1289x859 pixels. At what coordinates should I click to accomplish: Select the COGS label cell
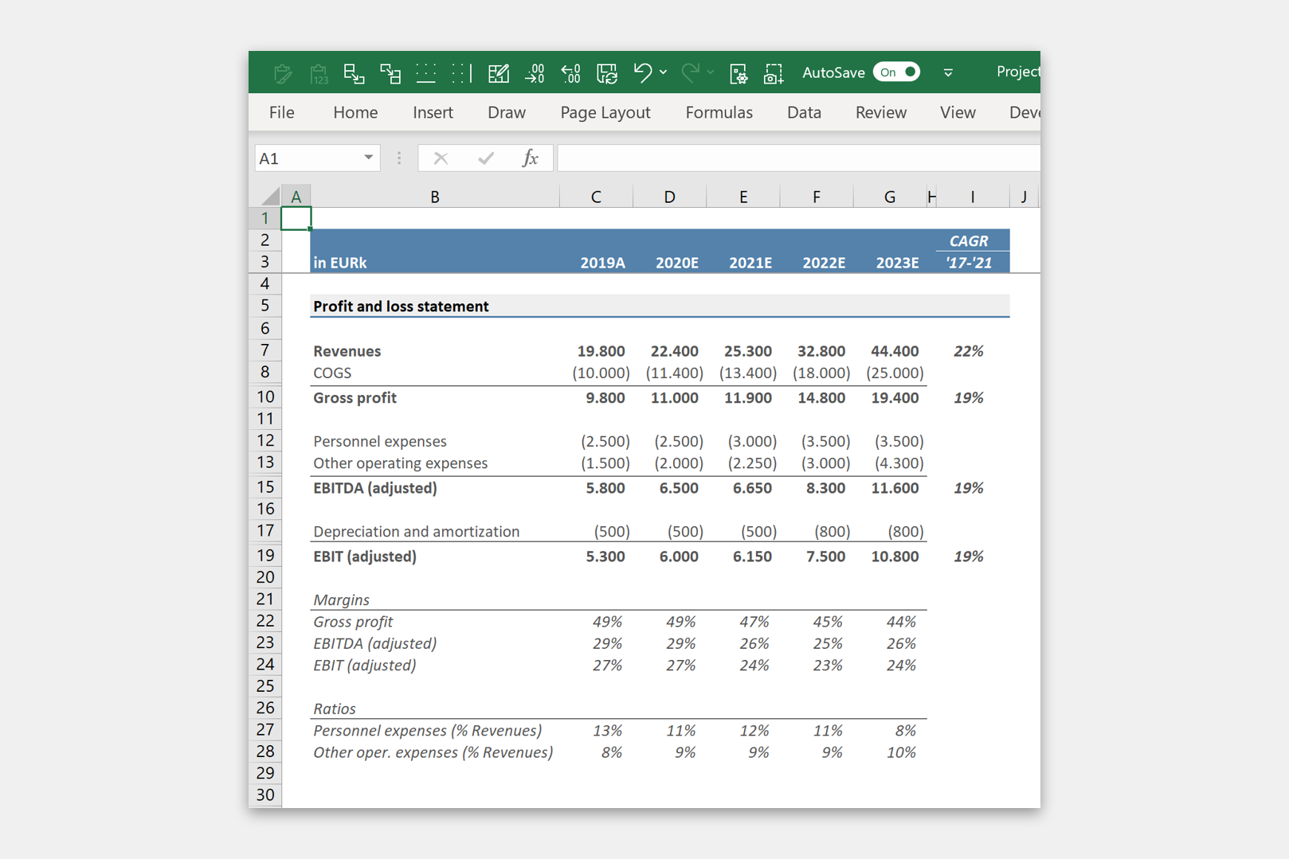[435, 373]
